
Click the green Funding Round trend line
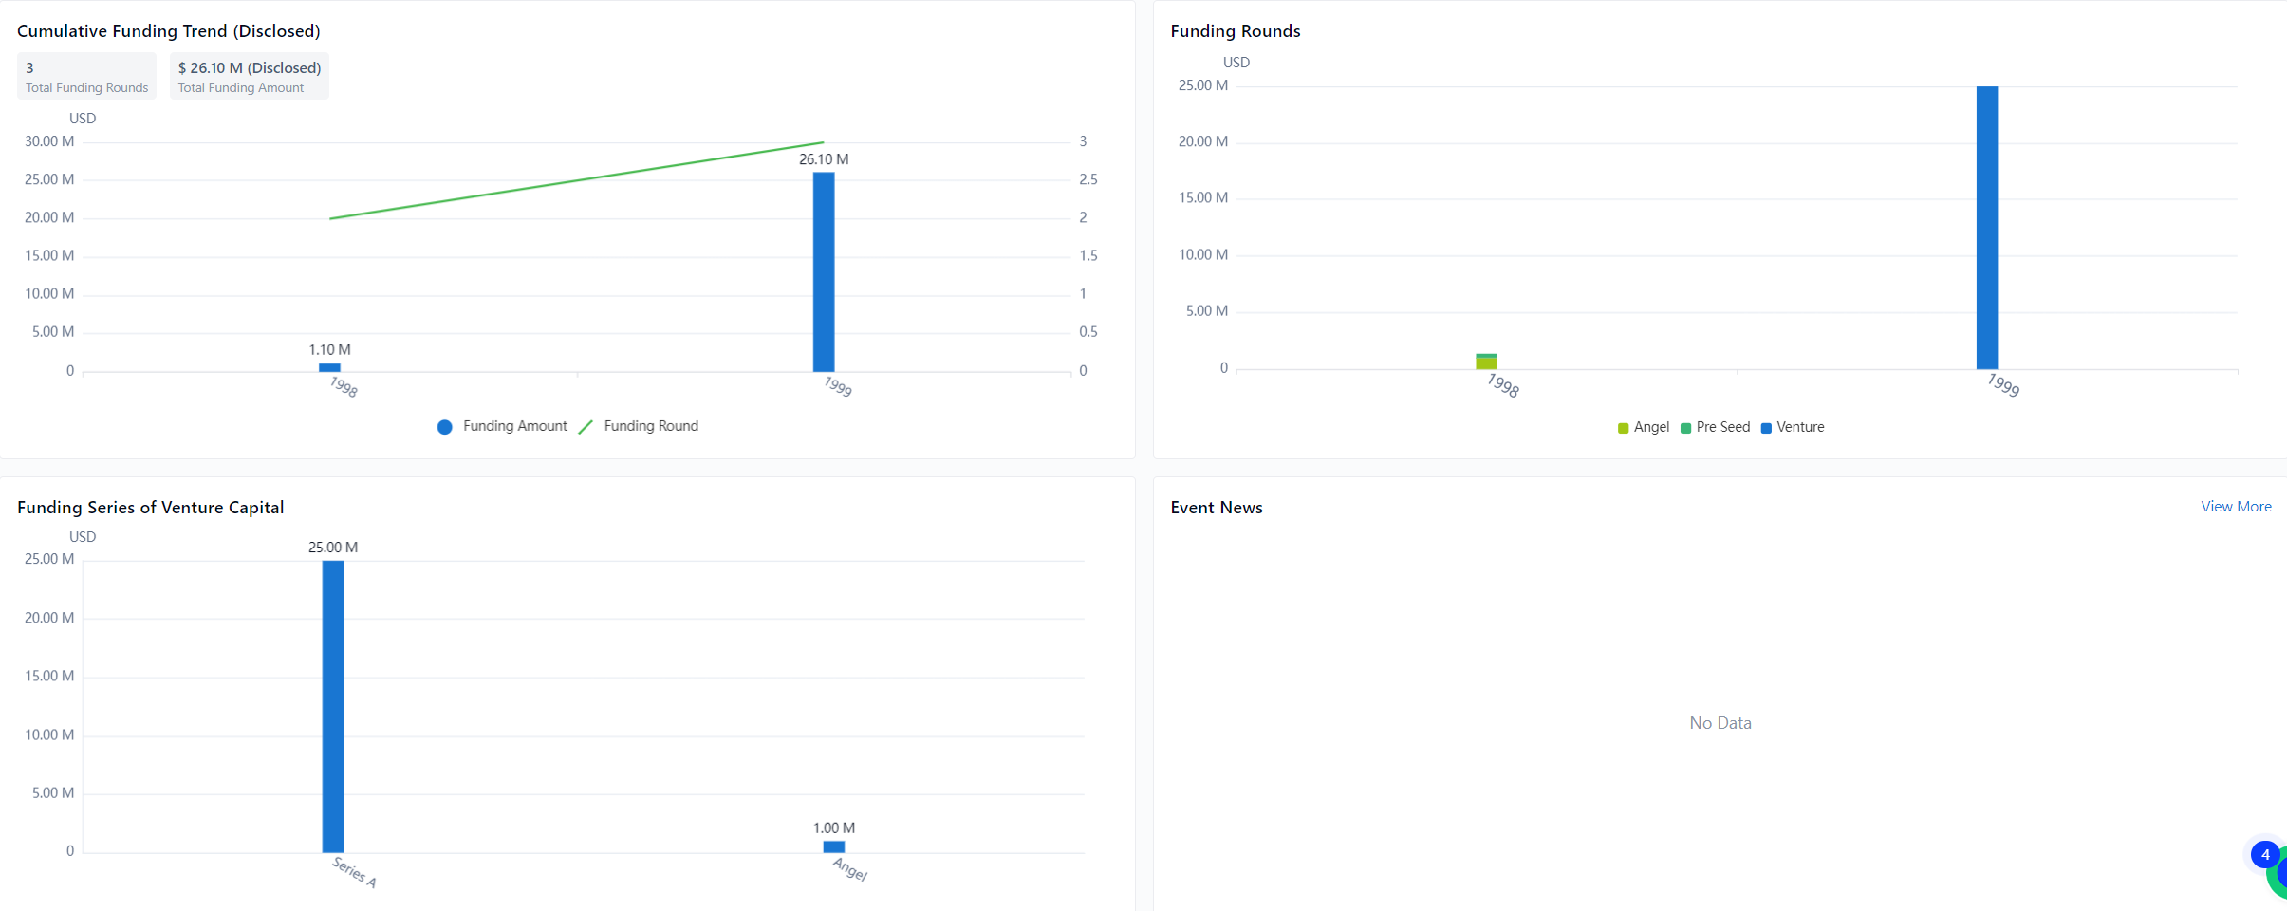click(x=577, y=180)
